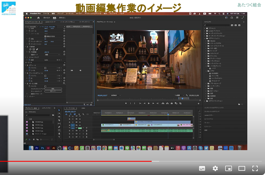Open Google Chrome from the dock
The image size is (265, 175).
pos(104,148)
